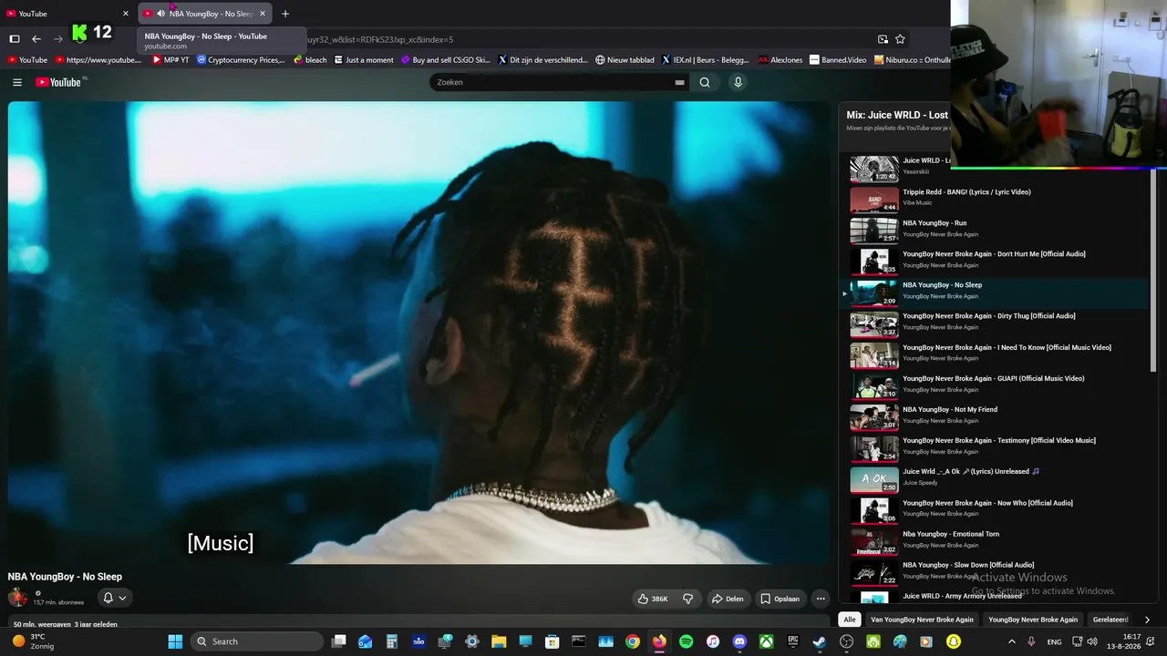
Task: Open the YouTube hamburger guide menu
Action: point(16,82)
